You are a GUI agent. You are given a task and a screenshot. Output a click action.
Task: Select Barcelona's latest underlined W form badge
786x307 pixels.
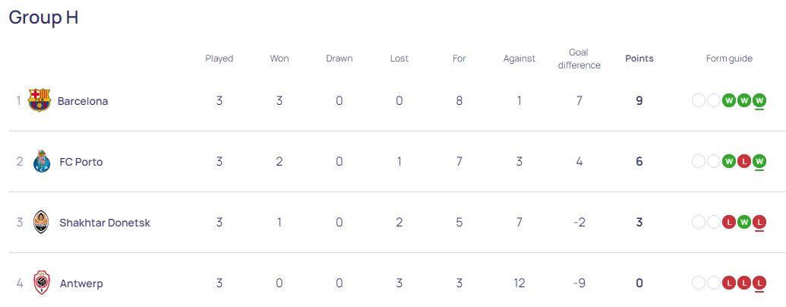tap(759, 101)
